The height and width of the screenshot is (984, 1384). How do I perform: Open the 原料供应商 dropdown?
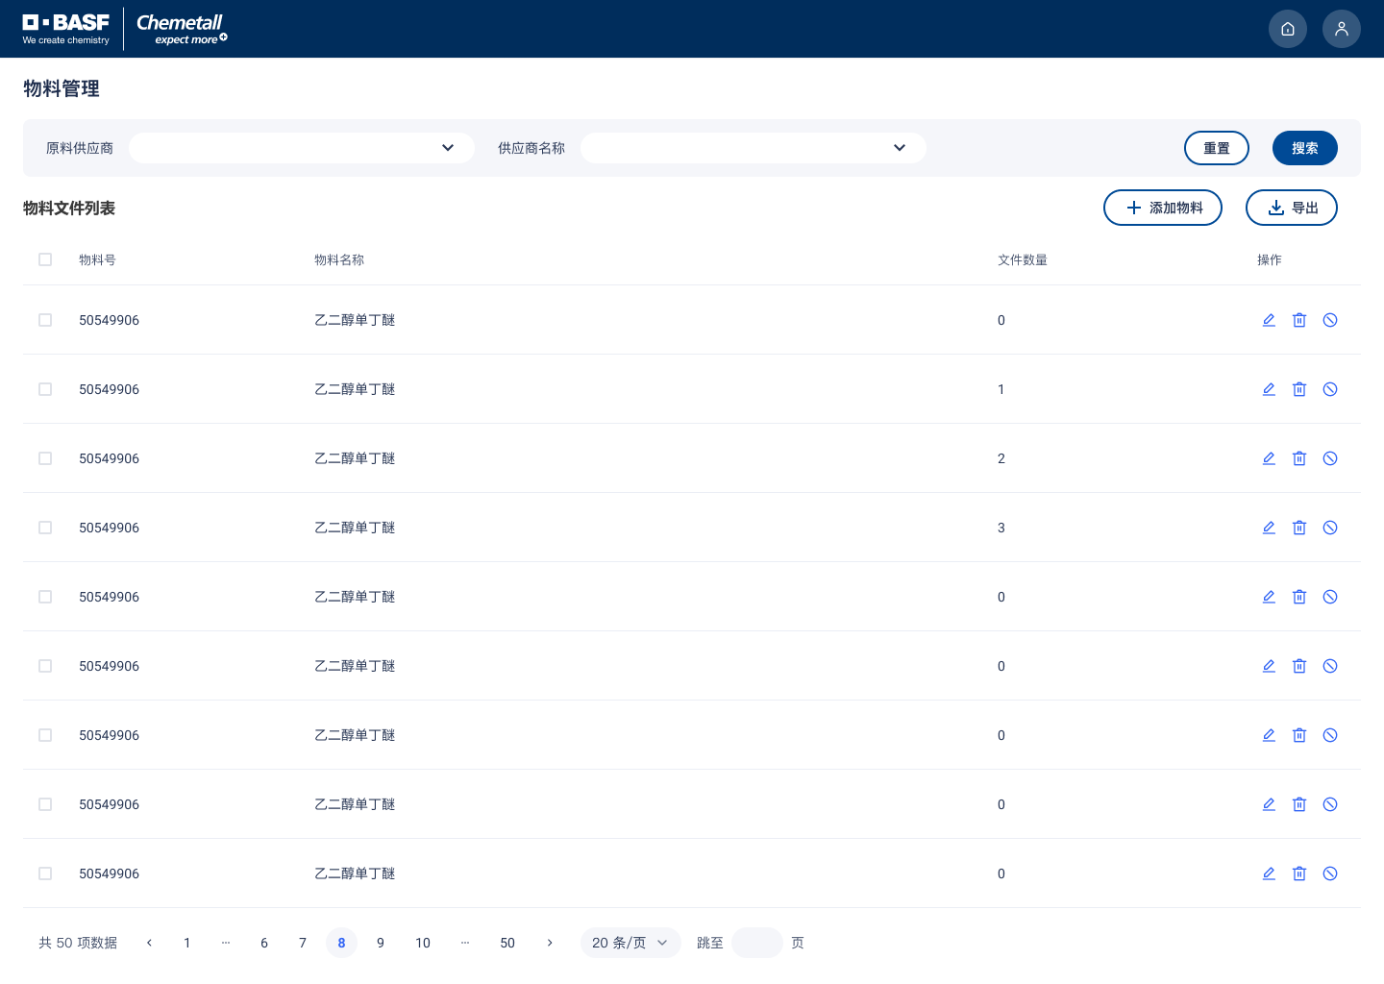302,148
